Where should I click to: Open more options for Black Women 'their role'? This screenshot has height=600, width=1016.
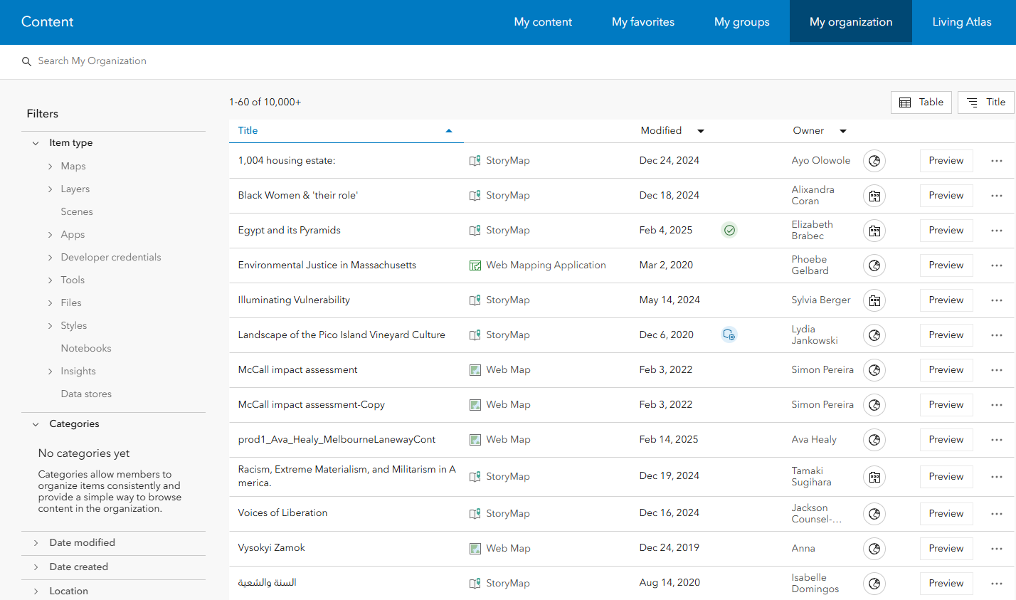(997, 196)
